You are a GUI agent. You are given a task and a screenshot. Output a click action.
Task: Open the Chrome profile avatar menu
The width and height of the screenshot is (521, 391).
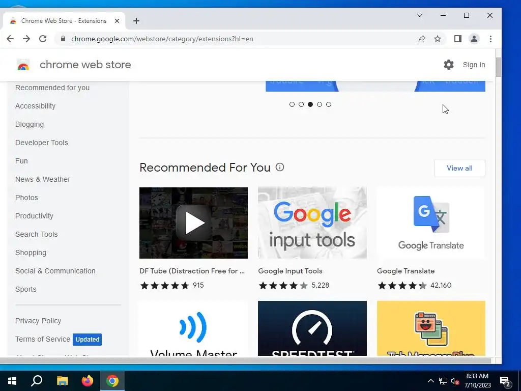click(x=474, y=39)
